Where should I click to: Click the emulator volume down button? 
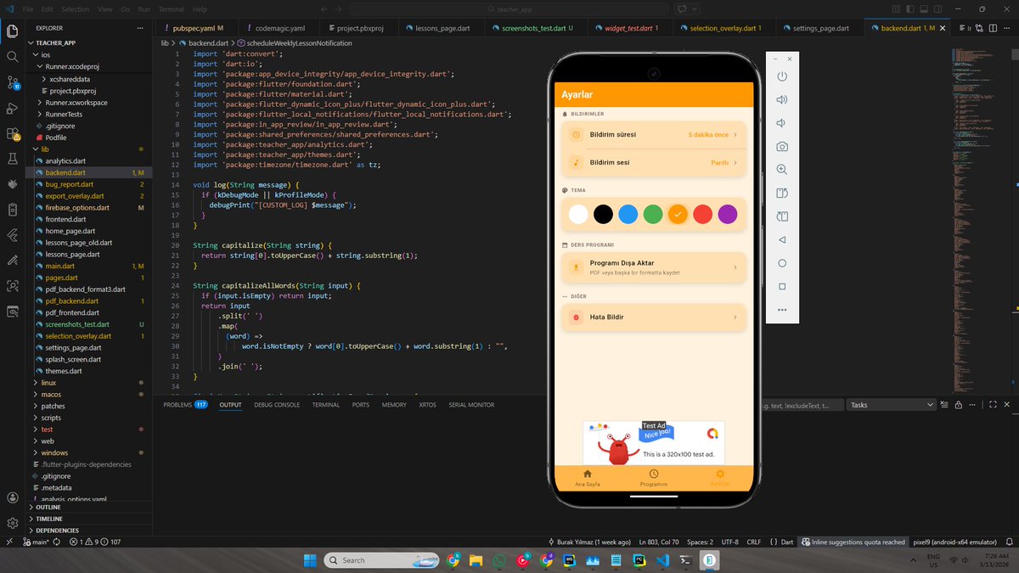click(782, 123)
